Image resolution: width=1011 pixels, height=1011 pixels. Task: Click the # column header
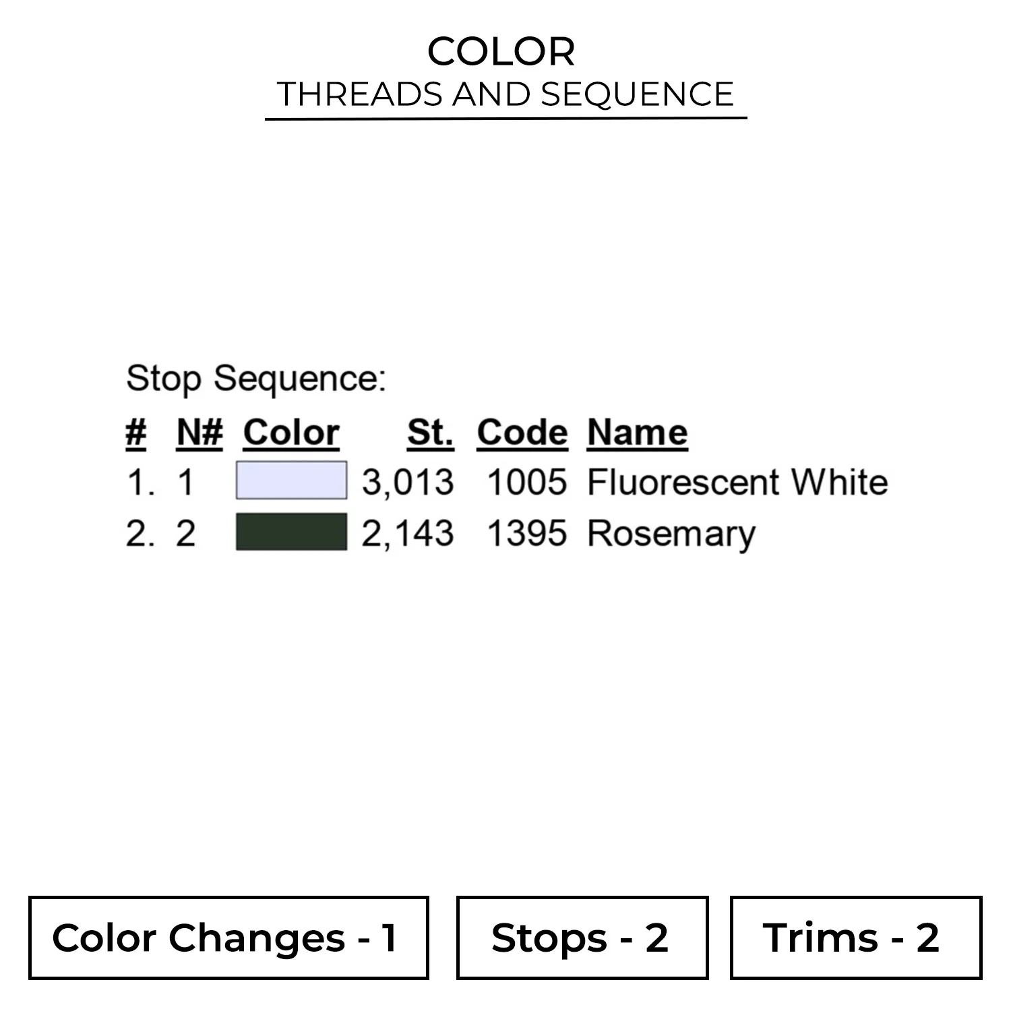coord(136,432)
